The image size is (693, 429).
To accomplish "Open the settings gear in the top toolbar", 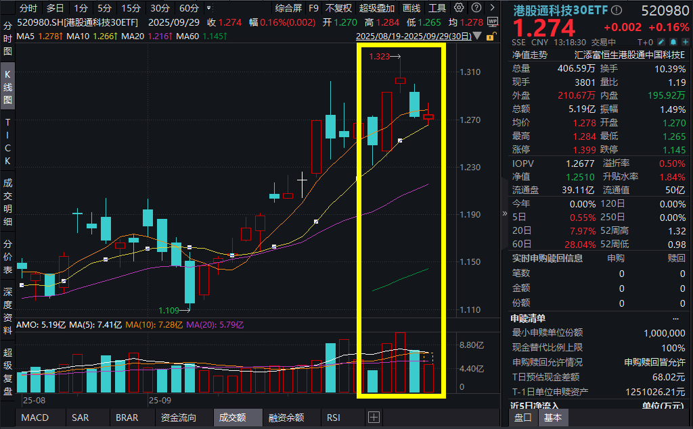I will click(458, 8).
